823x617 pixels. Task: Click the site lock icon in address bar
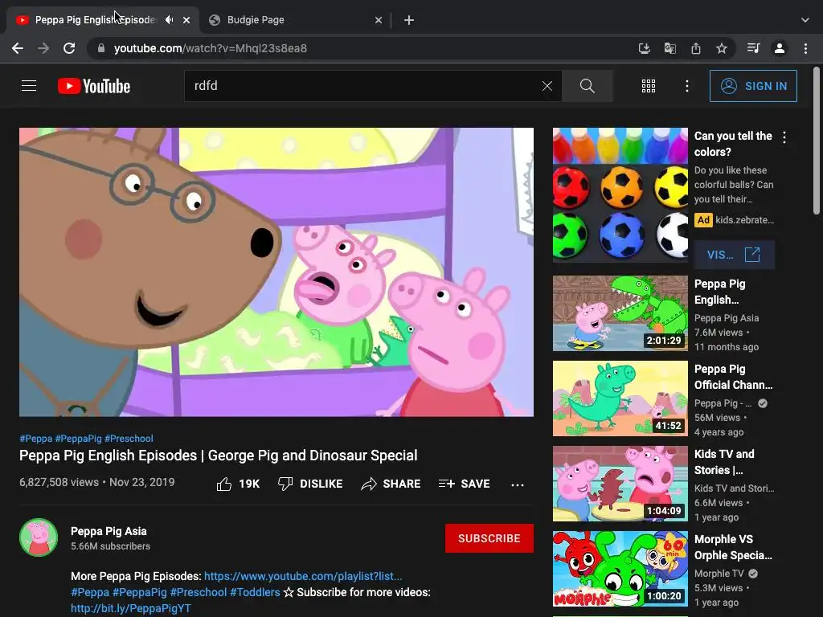[x=100, y=48]
